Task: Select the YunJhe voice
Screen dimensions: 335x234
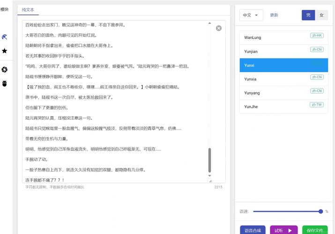Action: point(284,107)
